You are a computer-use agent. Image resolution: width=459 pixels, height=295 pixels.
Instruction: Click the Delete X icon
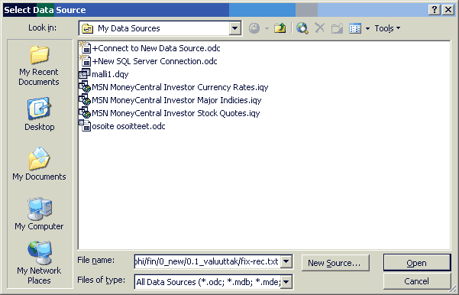point(320,28)
